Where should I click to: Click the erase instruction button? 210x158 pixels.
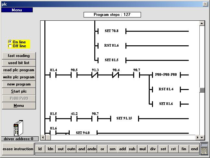point(18,149)
